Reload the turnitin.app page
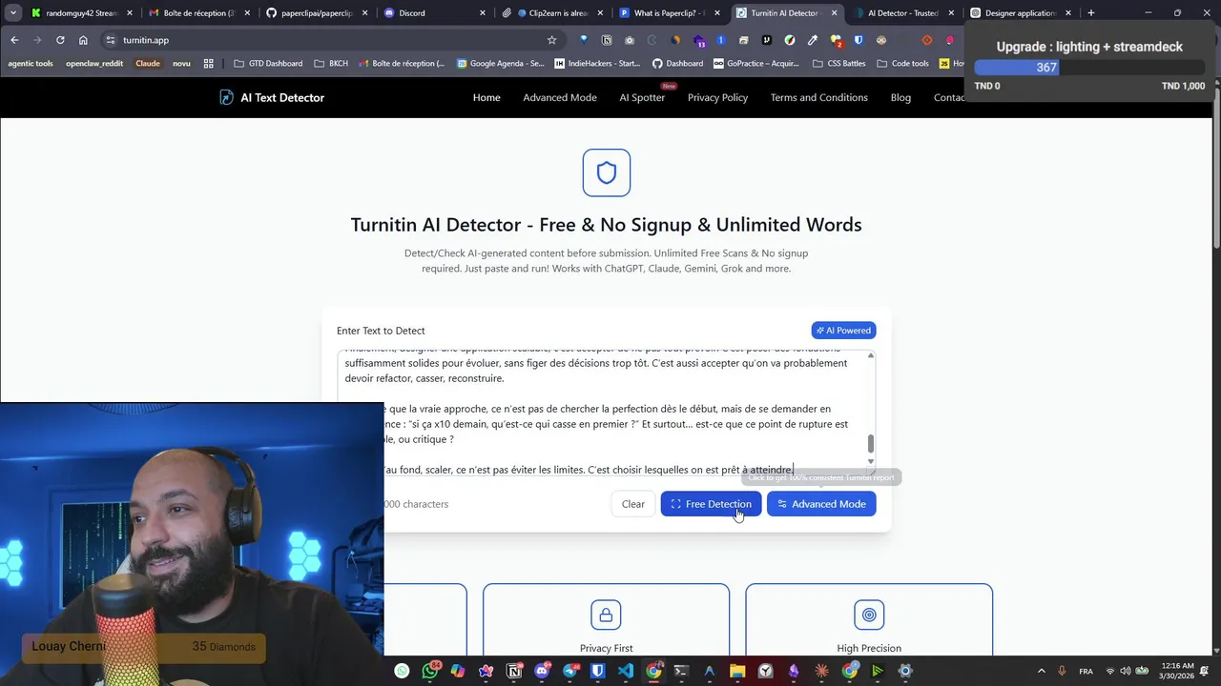The image size is (1221, 686). point(60,40)
